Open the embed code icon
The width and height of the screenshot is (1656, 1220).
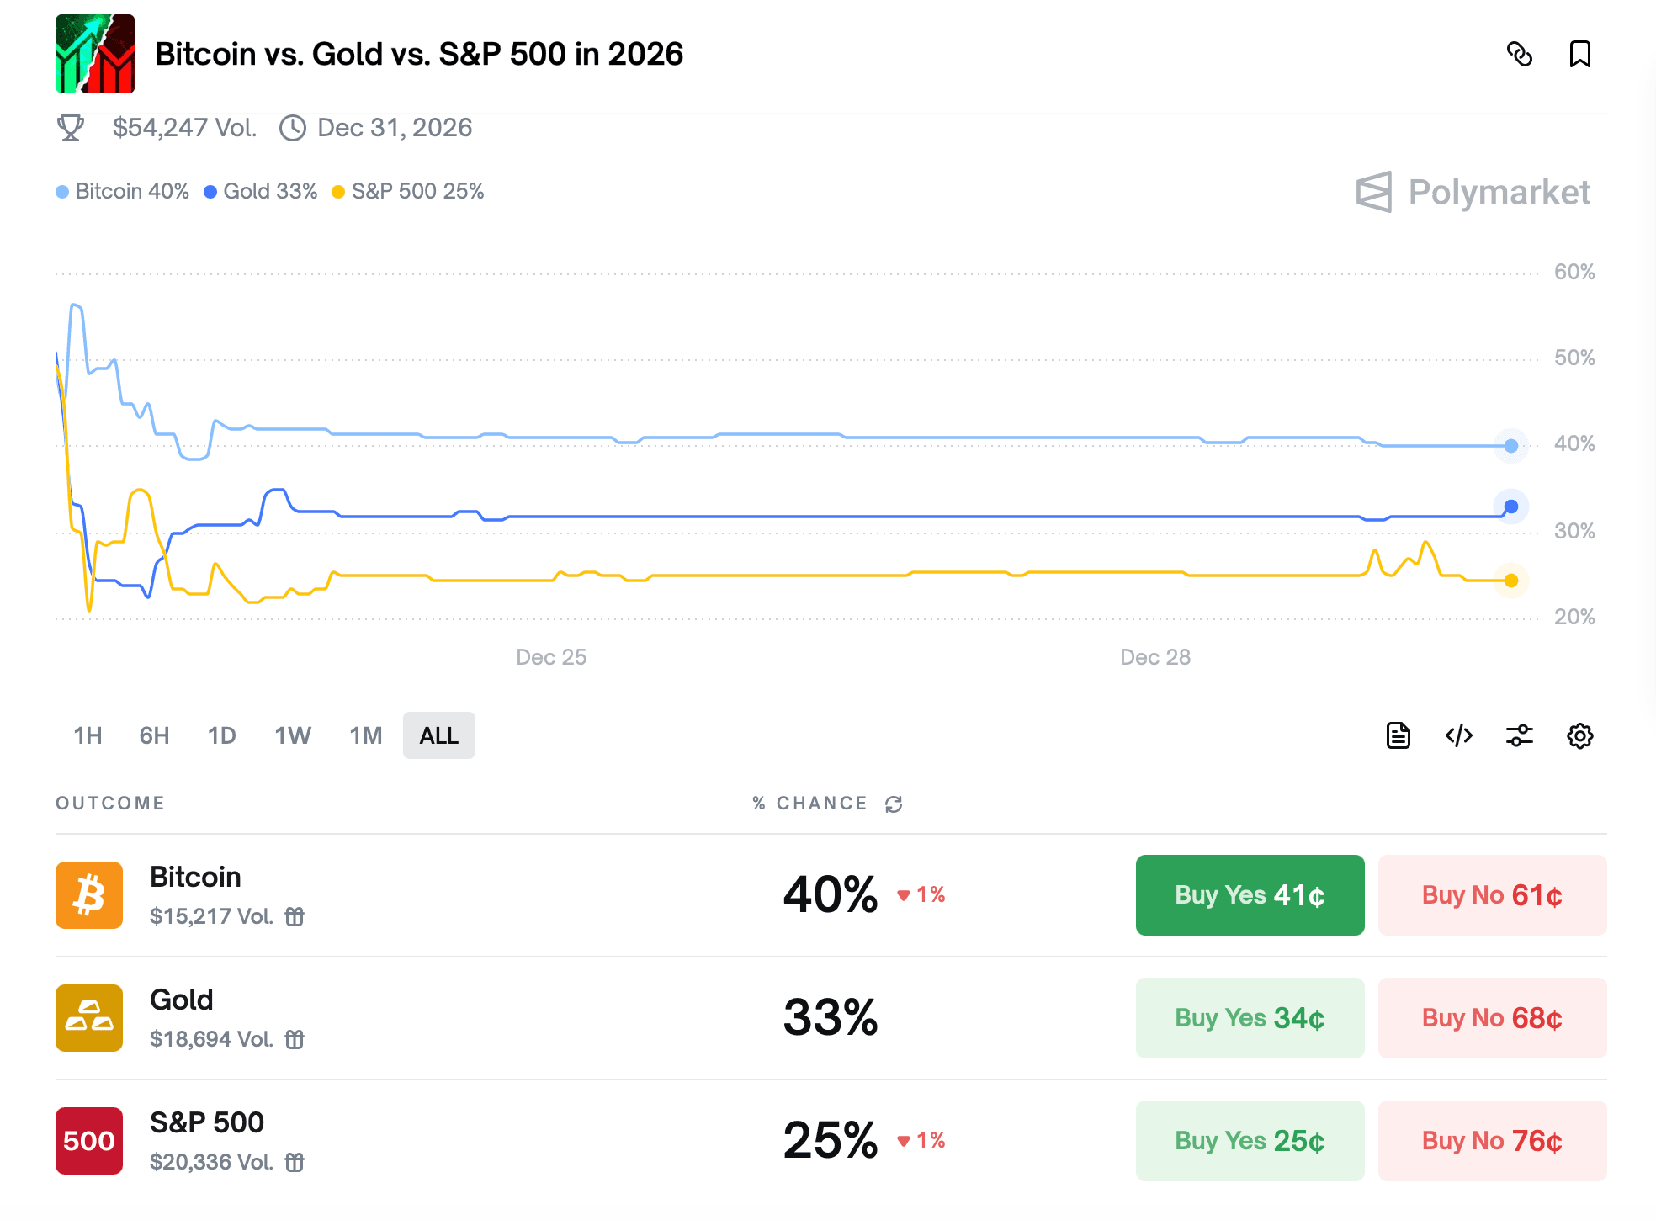click(x=1458, y=735)
